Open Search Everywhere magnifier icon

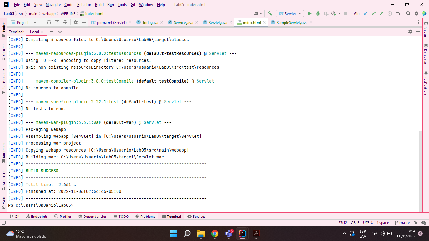pos(408,14)
